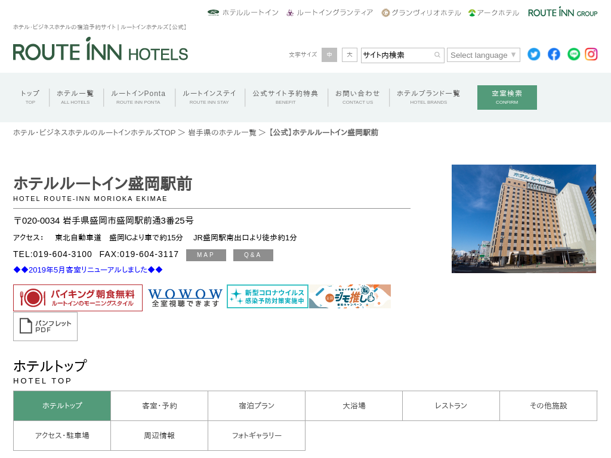Viewport: 611px width, 458px height.
Task: Select the フォトギャラリー tab
Action: (x=257, y=435)
